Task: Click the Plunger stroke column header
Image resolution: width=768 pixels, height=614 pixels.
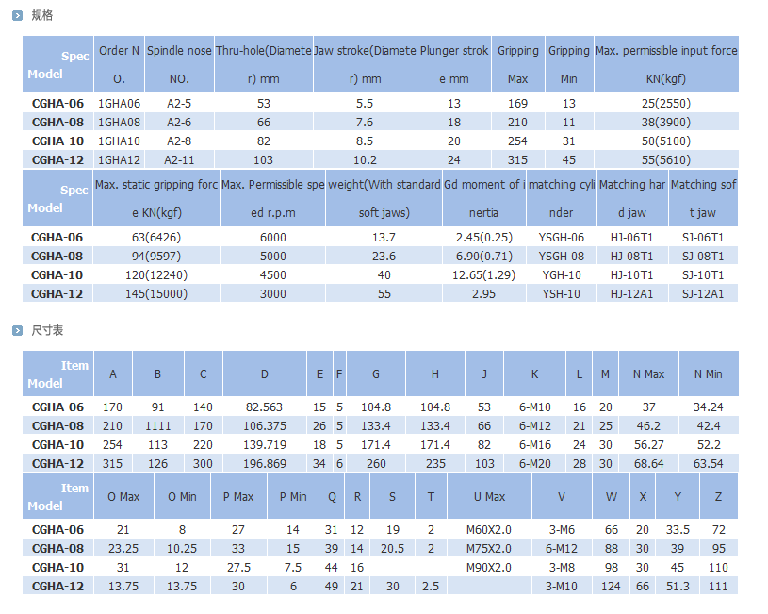Action: point(454,64)
